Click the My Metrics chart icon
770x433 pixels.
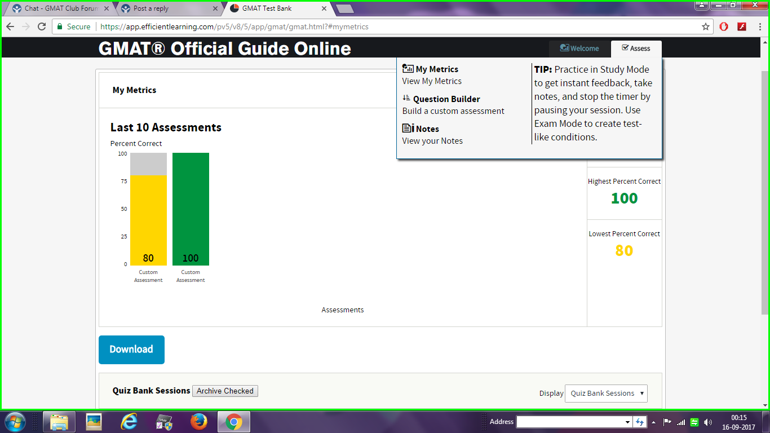coord(408,68)
